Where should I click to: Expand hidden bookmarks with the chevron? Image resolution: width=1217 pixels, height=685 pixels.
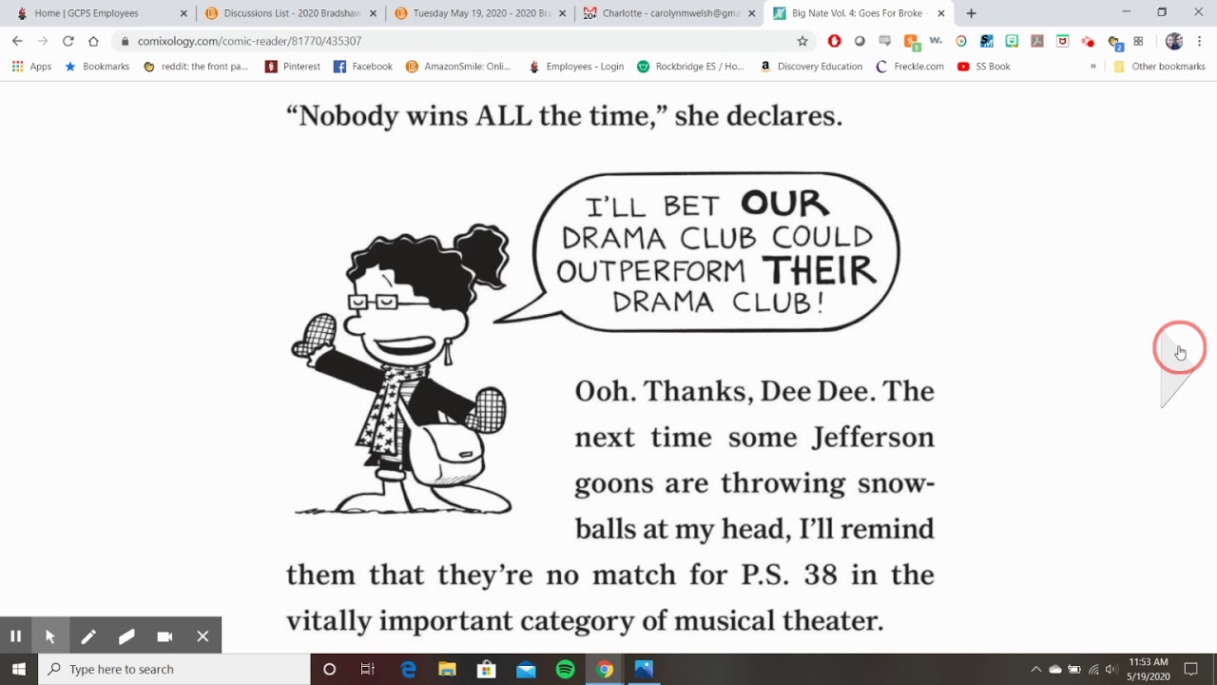pos(1092,67)
